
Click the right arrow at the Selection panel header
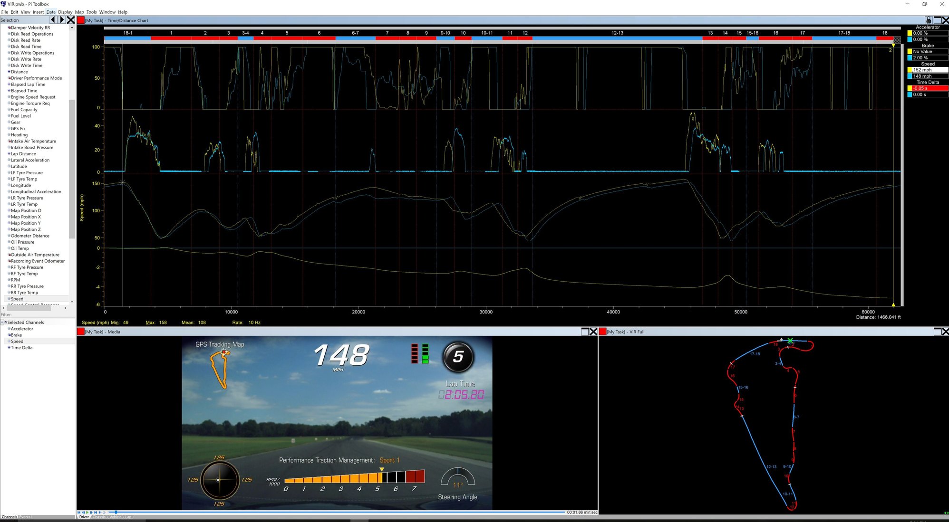pyautogui.click(x=62, y=20)
